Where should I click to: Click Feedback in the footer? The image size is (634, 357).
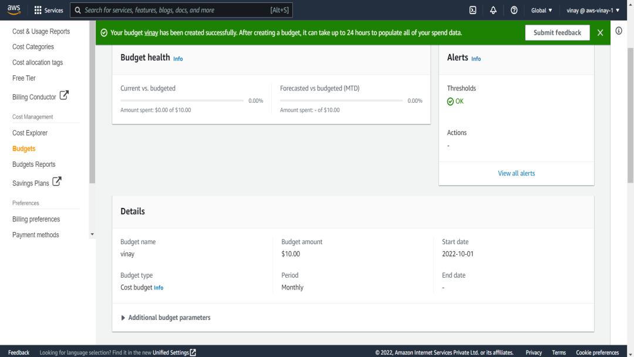[x=19, y=352]
